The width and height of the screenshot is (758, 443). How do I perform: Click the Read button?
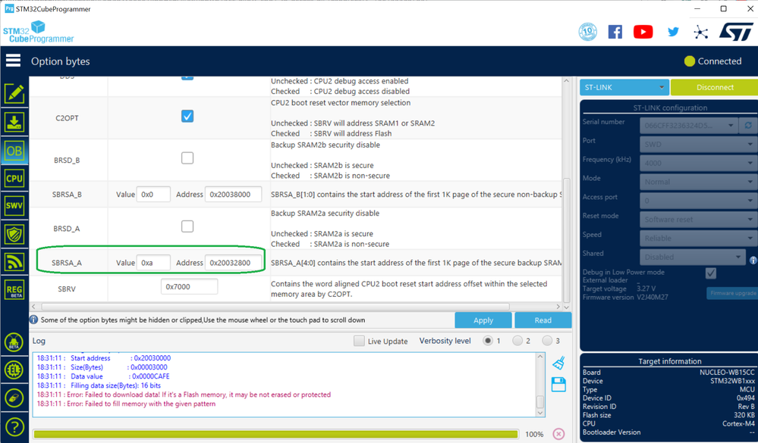tap(543, 320)
